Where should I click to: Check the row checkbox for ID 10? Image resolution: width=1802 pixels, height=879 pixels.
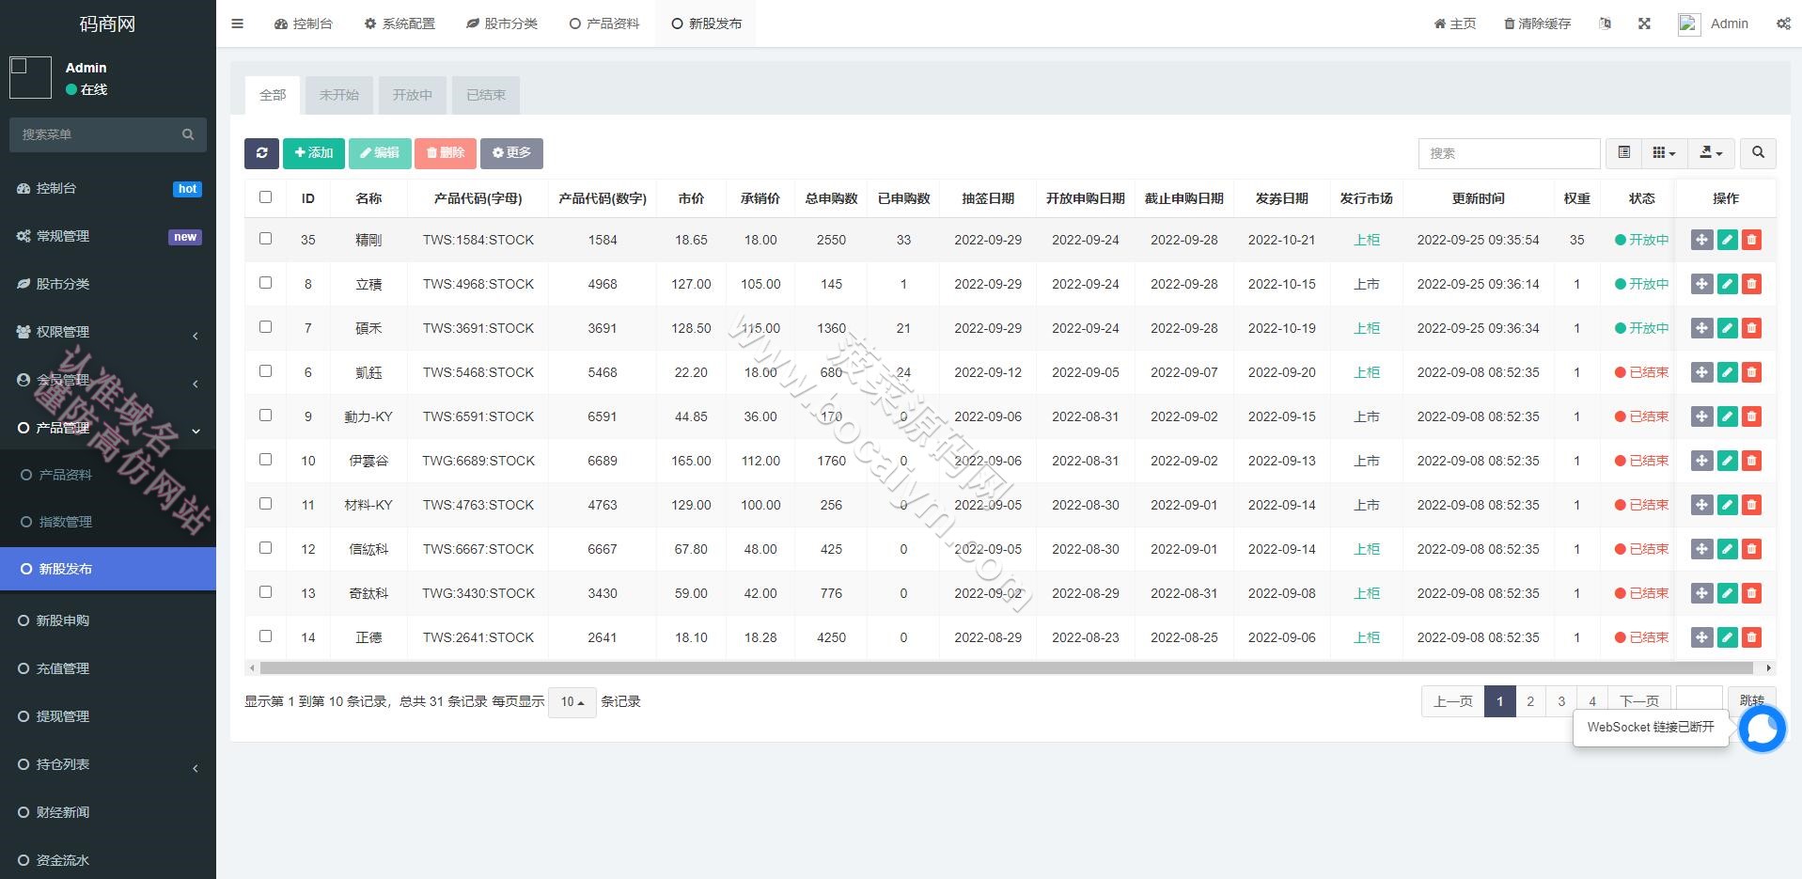click(265, 460)
